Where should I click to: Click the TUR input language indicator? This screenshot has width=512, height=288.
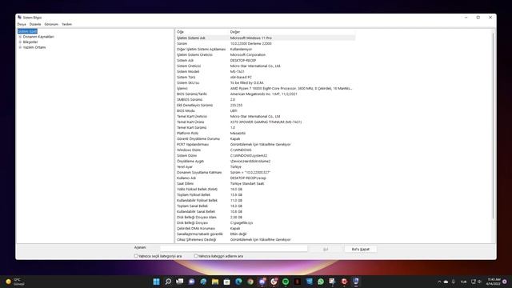pos(463,282)
